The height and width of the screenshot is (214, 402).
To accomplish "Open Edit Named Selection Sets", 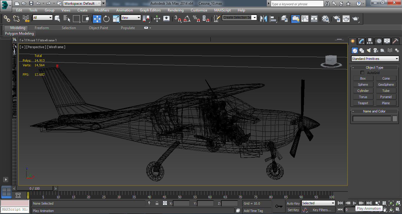I will 217,19.
